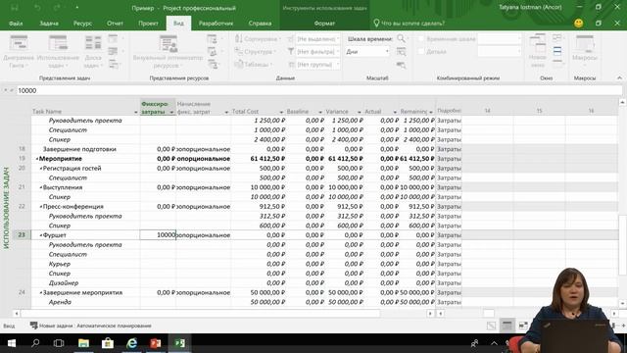Click the smiley feedback icon
The height and width of the screenshot is (353, 627).
click(578, 24)
